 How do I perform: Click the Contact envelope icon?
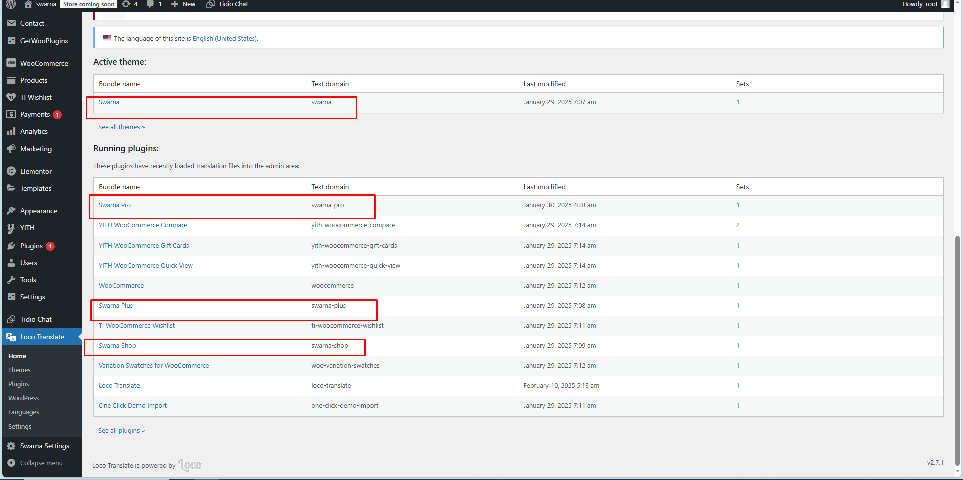coord(11,23)
